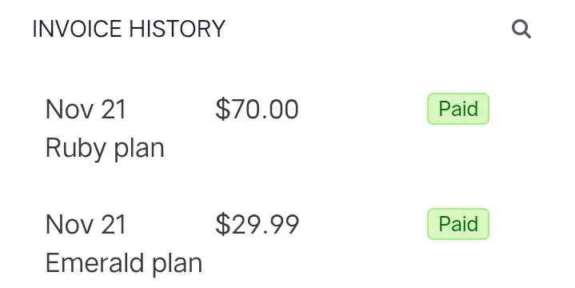Click the word HISTORY in the heading
The width and height of the screenshot is (575, 288).
177,29
